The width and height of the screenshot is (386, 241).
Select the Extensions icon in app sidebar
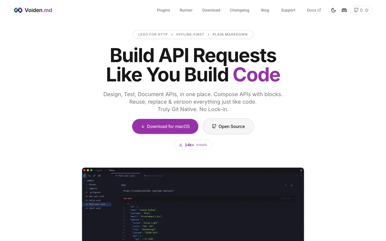point(99,176)
